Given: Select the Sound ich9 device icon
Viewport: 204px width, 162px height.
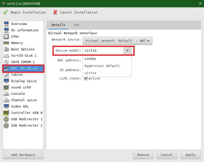Looking at the screenshot, I should point(6,87).
